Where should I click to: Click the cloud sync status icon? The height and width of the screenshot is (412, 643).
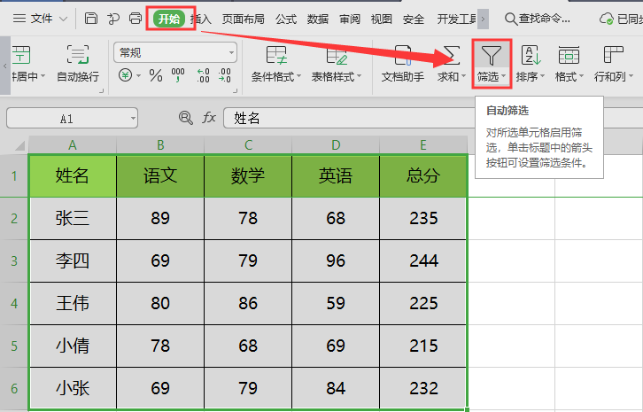(x=607, y=19)
